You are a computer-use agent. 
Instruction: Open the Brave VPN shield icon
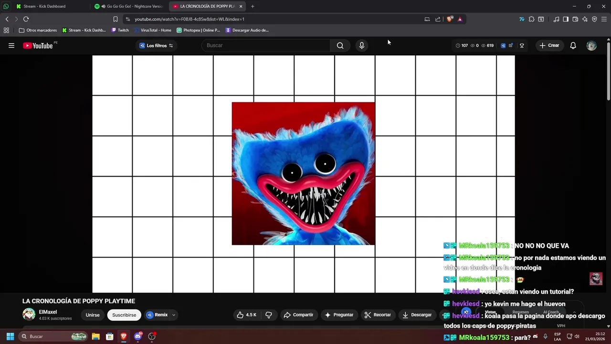pos(594,19)
